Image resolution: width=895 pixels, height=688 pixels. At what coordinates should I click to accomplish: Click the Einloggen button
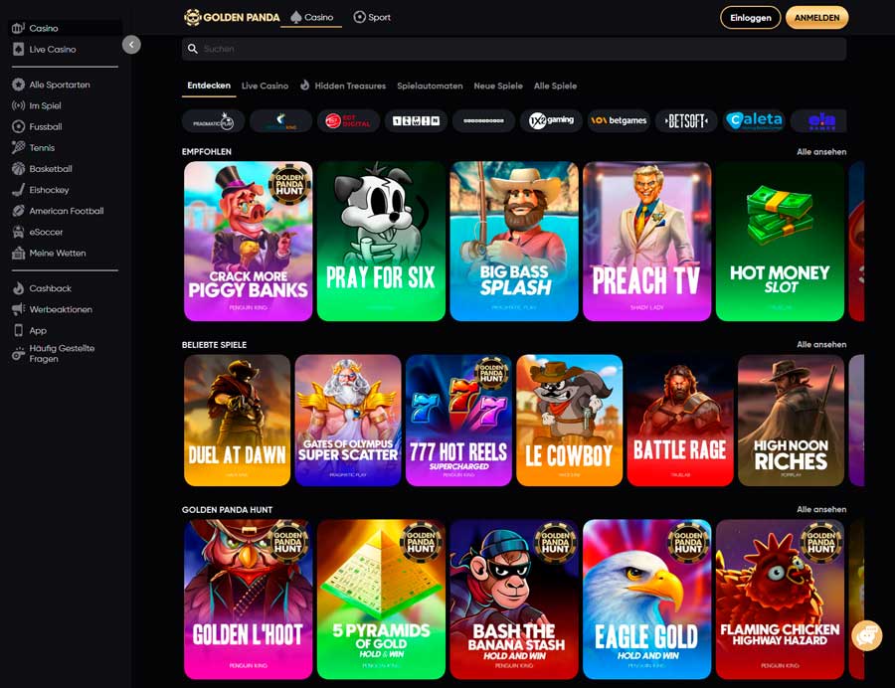(x=750, y=18)
